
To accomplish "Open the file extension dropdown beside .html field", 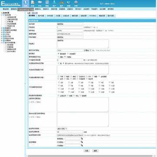I will coord(88,50).
